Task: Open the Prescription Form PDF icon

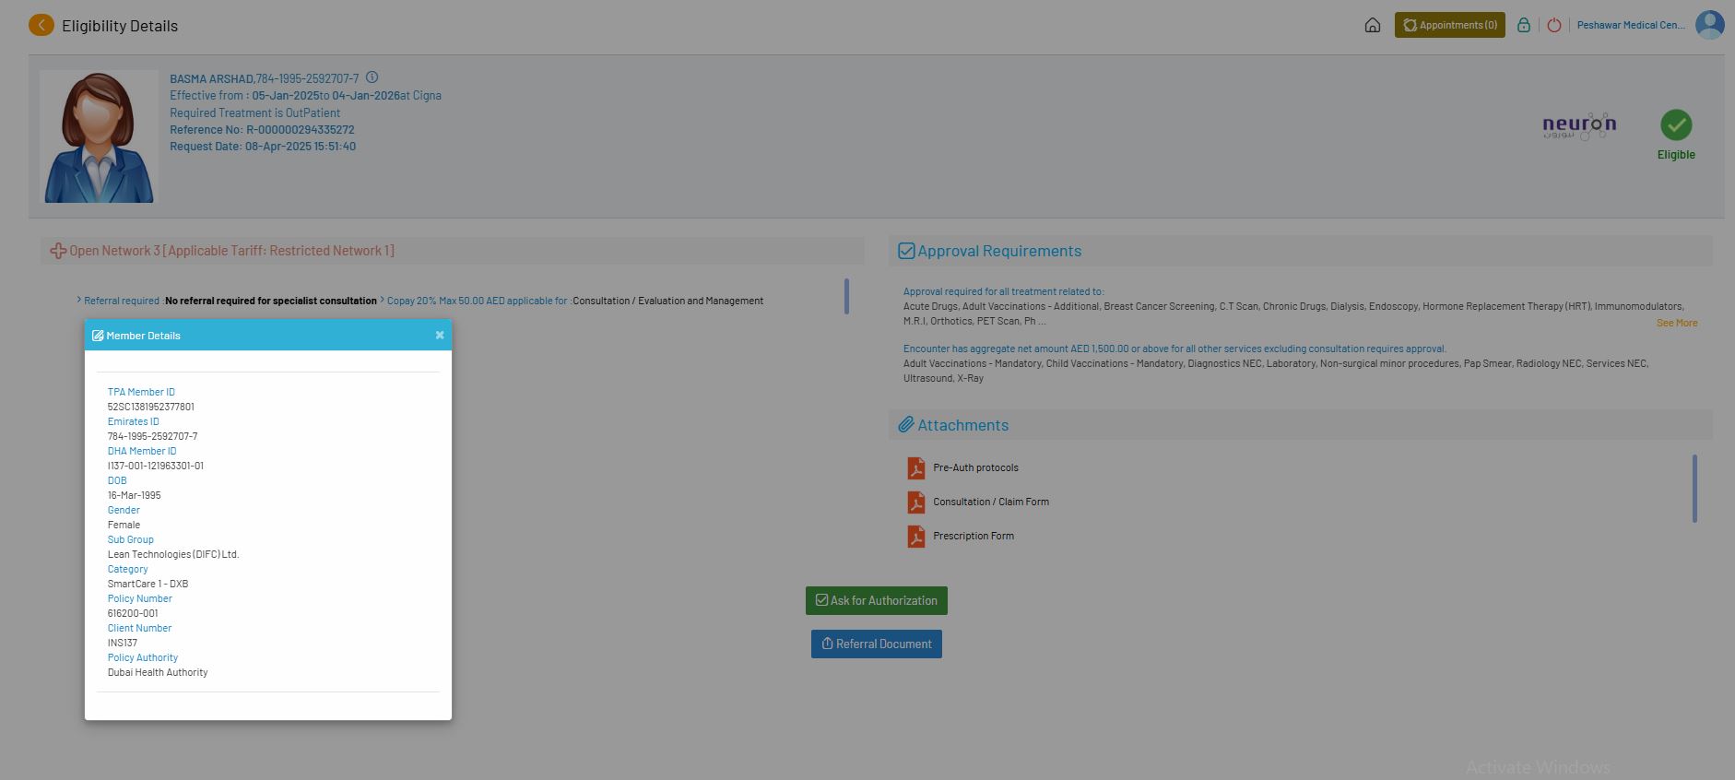Action: pyautogui.click(x=915, y=537)
